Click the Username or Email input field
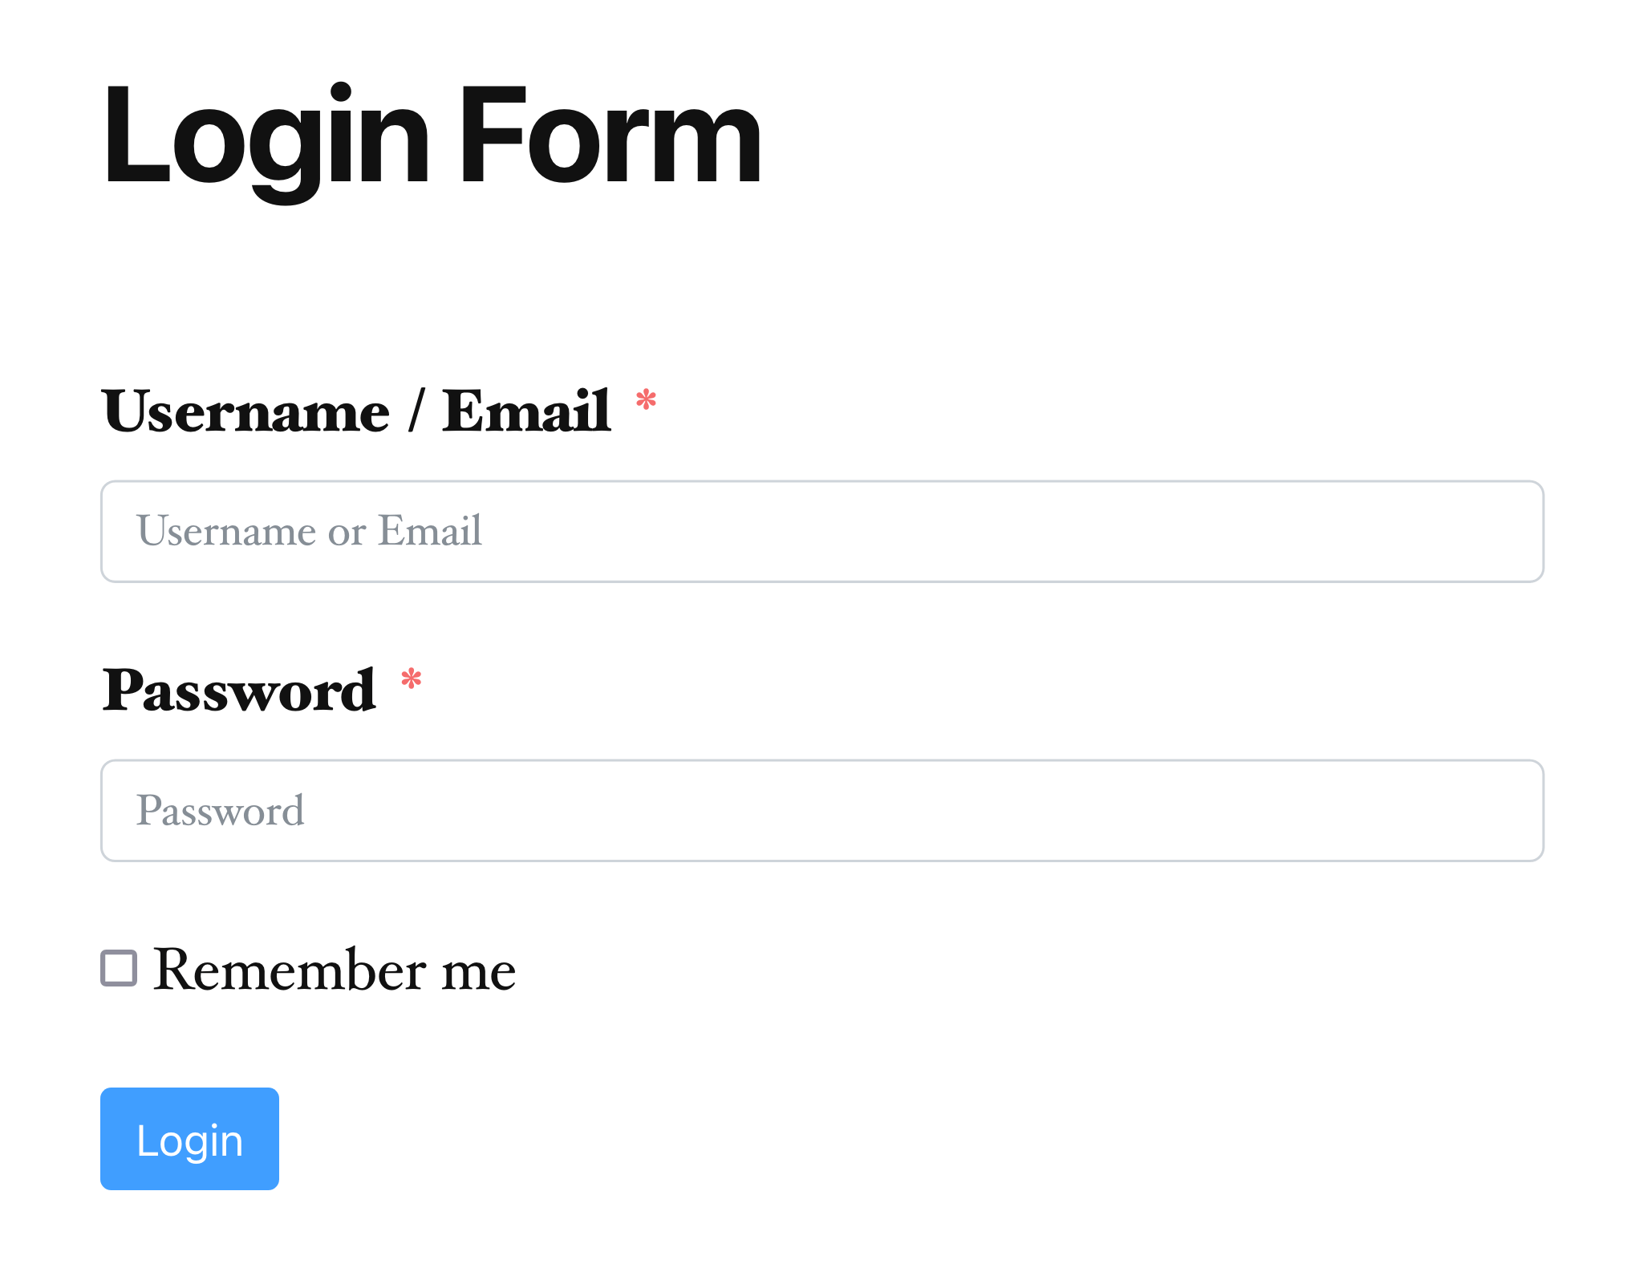This screenshot has width=1639, height=1268. tap(822, 531)
